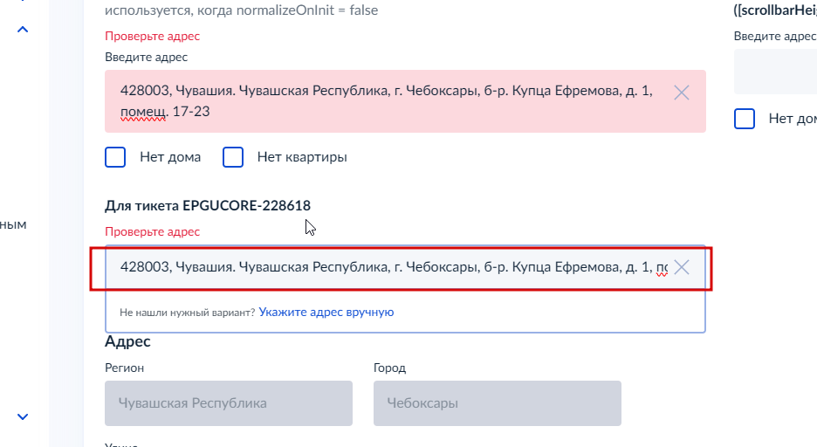The height and width of the screenshot is (447, 817).
Task: Click the underlined word "помещ." in the pink field
Action: click(x=144, y=112)
